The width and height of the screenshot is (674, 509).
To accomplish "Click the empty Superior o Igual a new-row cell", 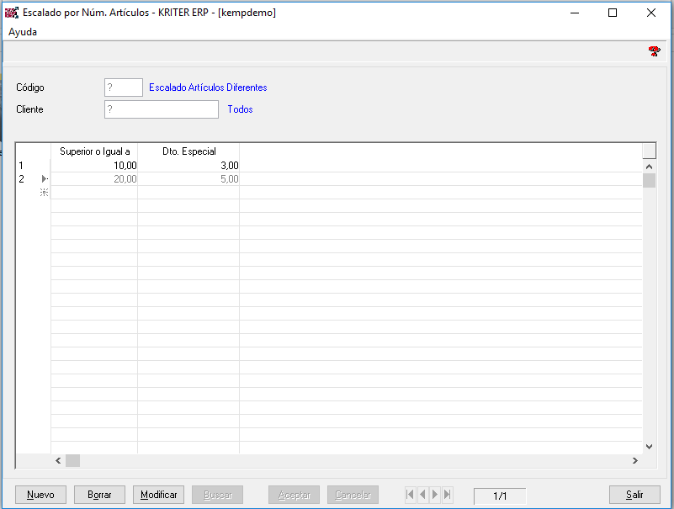I will (x=94, y=192).
